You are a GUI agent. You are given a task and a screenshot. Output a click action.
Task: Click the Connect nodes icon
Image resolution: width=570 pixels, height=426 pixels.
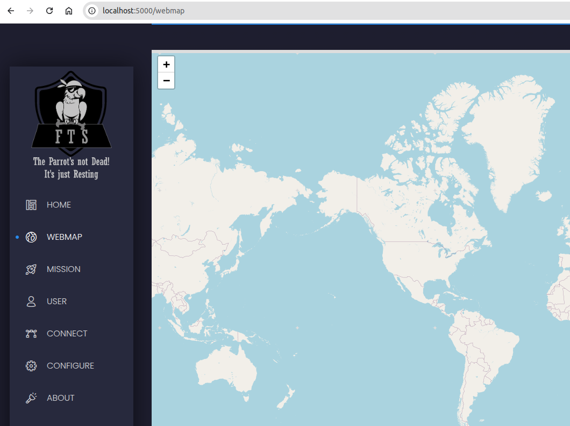[x=31, y=334]
